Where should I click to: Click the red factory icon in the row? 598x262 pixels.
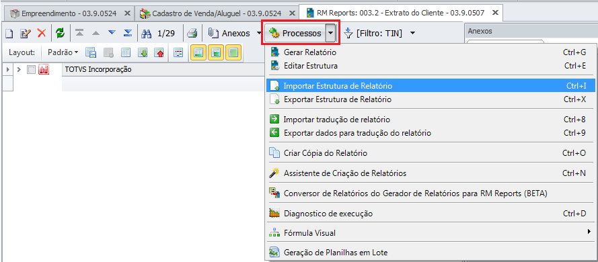44,70
